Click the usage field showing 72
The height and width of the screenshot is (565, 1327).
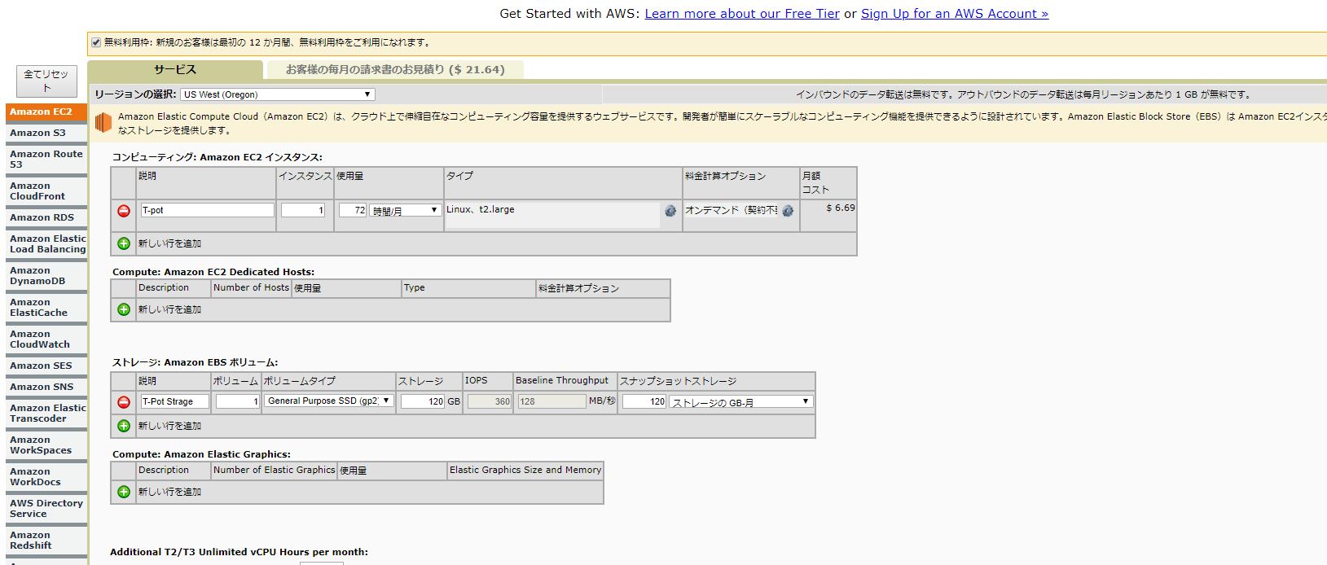pos(353,210)
